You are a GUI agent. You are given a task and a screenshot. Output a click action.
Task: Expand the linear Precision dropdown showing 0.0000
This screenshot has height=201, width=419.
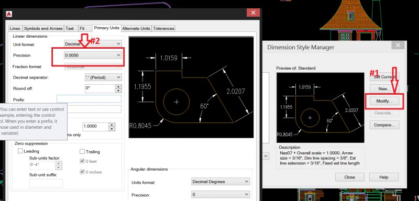(x=93, y=55)
